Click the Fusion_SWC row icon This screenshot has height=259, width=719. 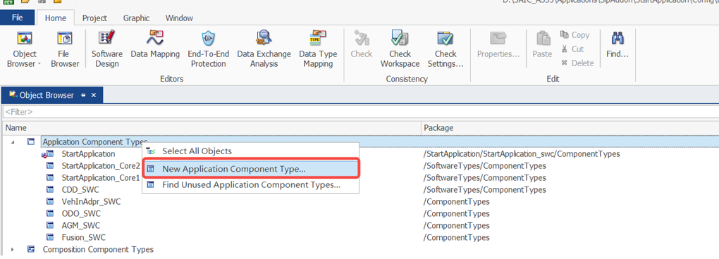tap(50, 237)
